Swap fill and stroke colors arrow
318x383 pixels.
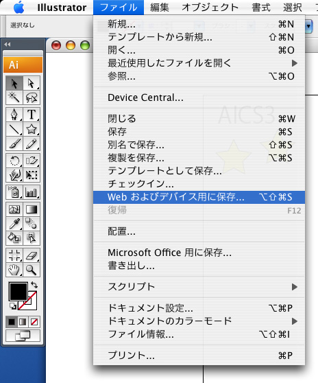34,285
